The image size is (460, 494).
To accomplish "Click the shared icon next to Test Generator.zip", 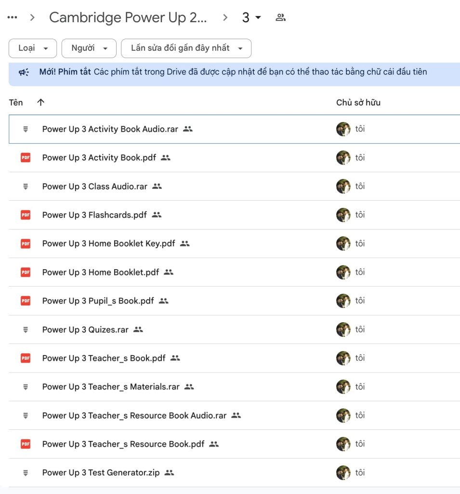I will point(169,473).
